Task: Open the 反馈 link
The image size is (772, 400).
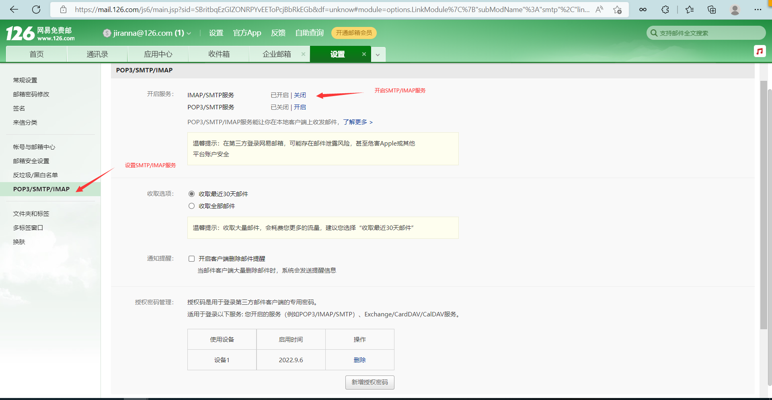Action: [x=278, y=33]
